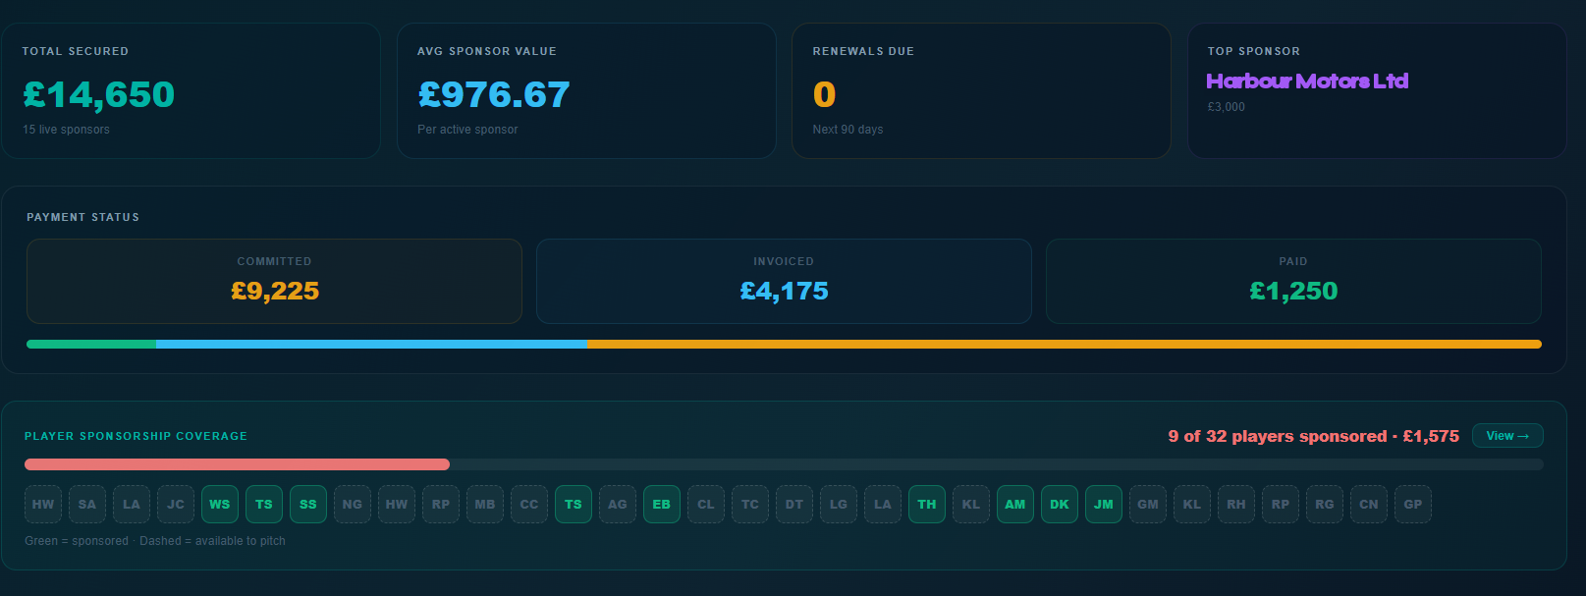Click the 'Per active sponsor' caption
This screenshot has width=1586, height=596.
[467, 130]
